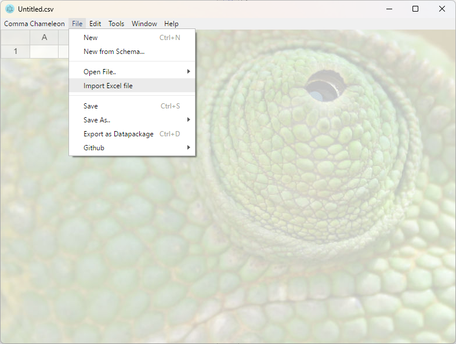Viewport: 456px width, 344px height.
Task: Select New from Schema... option
Action: tap(132, 52)
